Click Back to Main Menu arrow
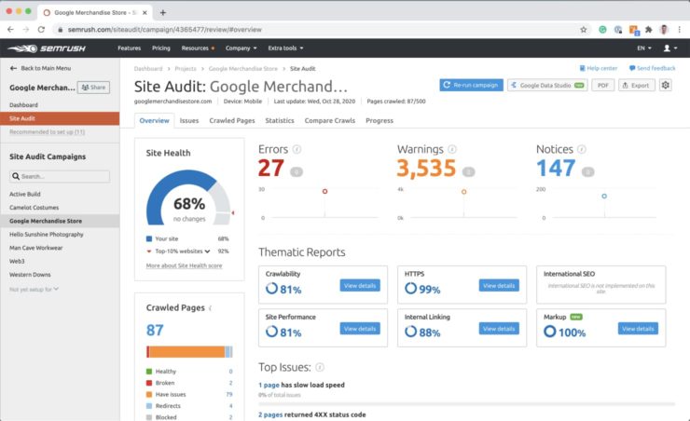Screen dimensions: 690x421 tap(13, 68)
